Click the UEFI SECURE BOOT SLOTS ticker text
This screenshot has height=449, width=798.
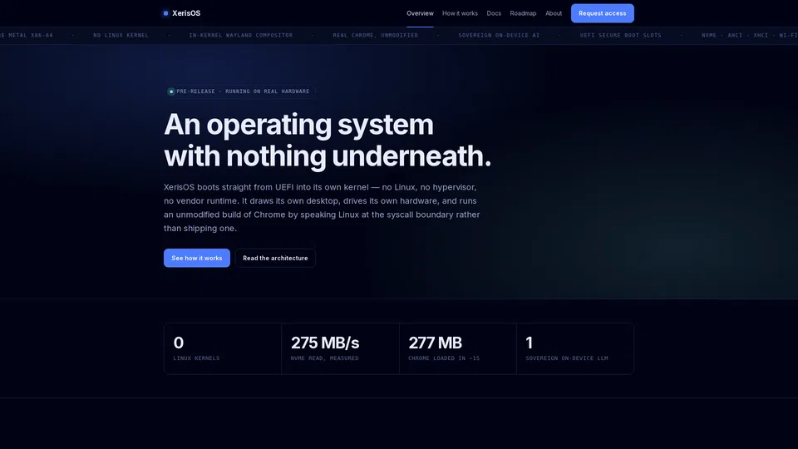[x=620, y=36]
